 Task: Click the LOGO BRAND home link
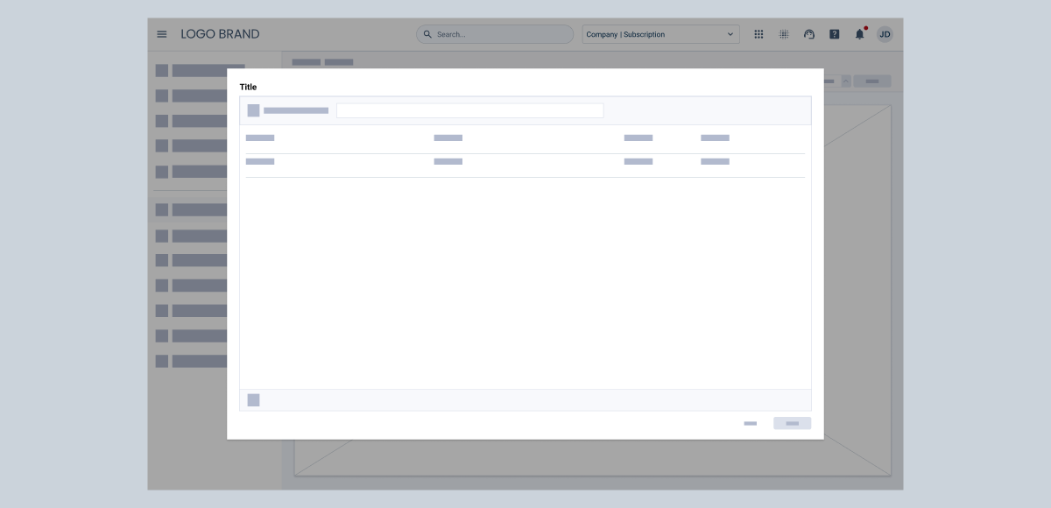click(x=220, y=34)
